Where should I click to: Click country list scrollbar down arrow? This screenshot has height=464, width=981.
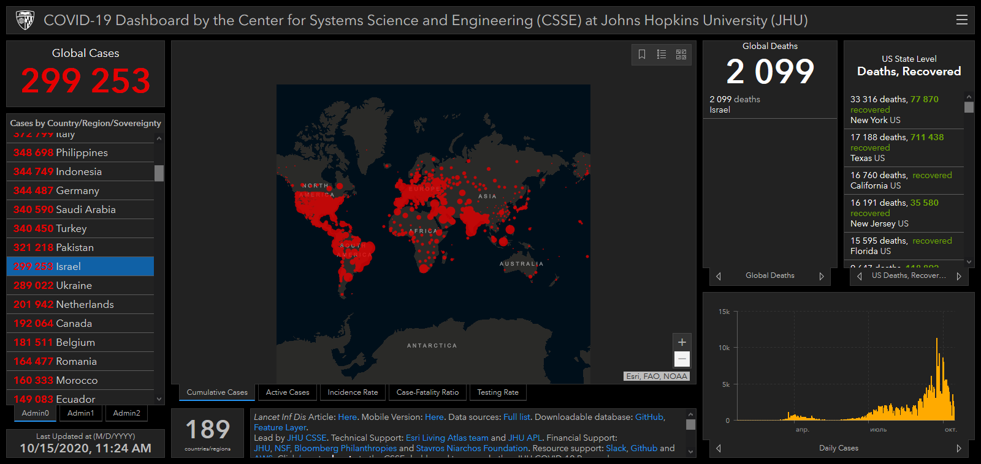[159, 399]
